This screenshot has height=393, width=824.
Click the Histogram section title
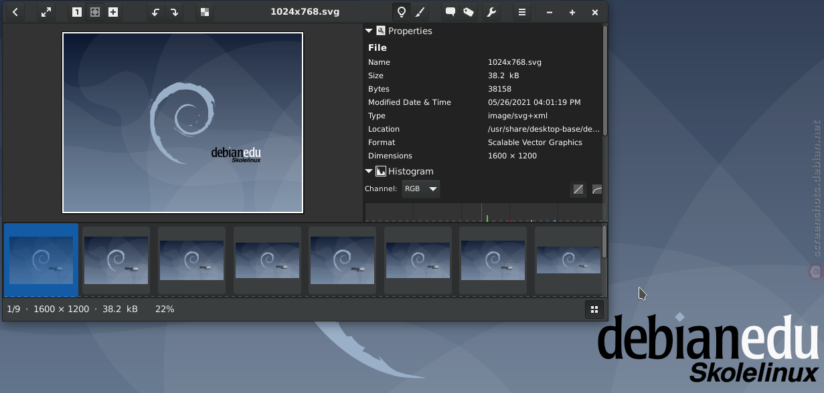tap(411, 171)
